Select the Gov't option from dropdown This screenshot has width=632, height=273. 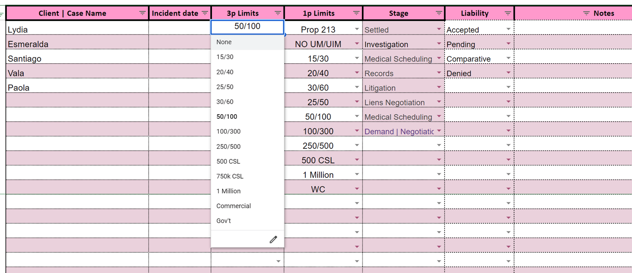(x=224, y=221)
